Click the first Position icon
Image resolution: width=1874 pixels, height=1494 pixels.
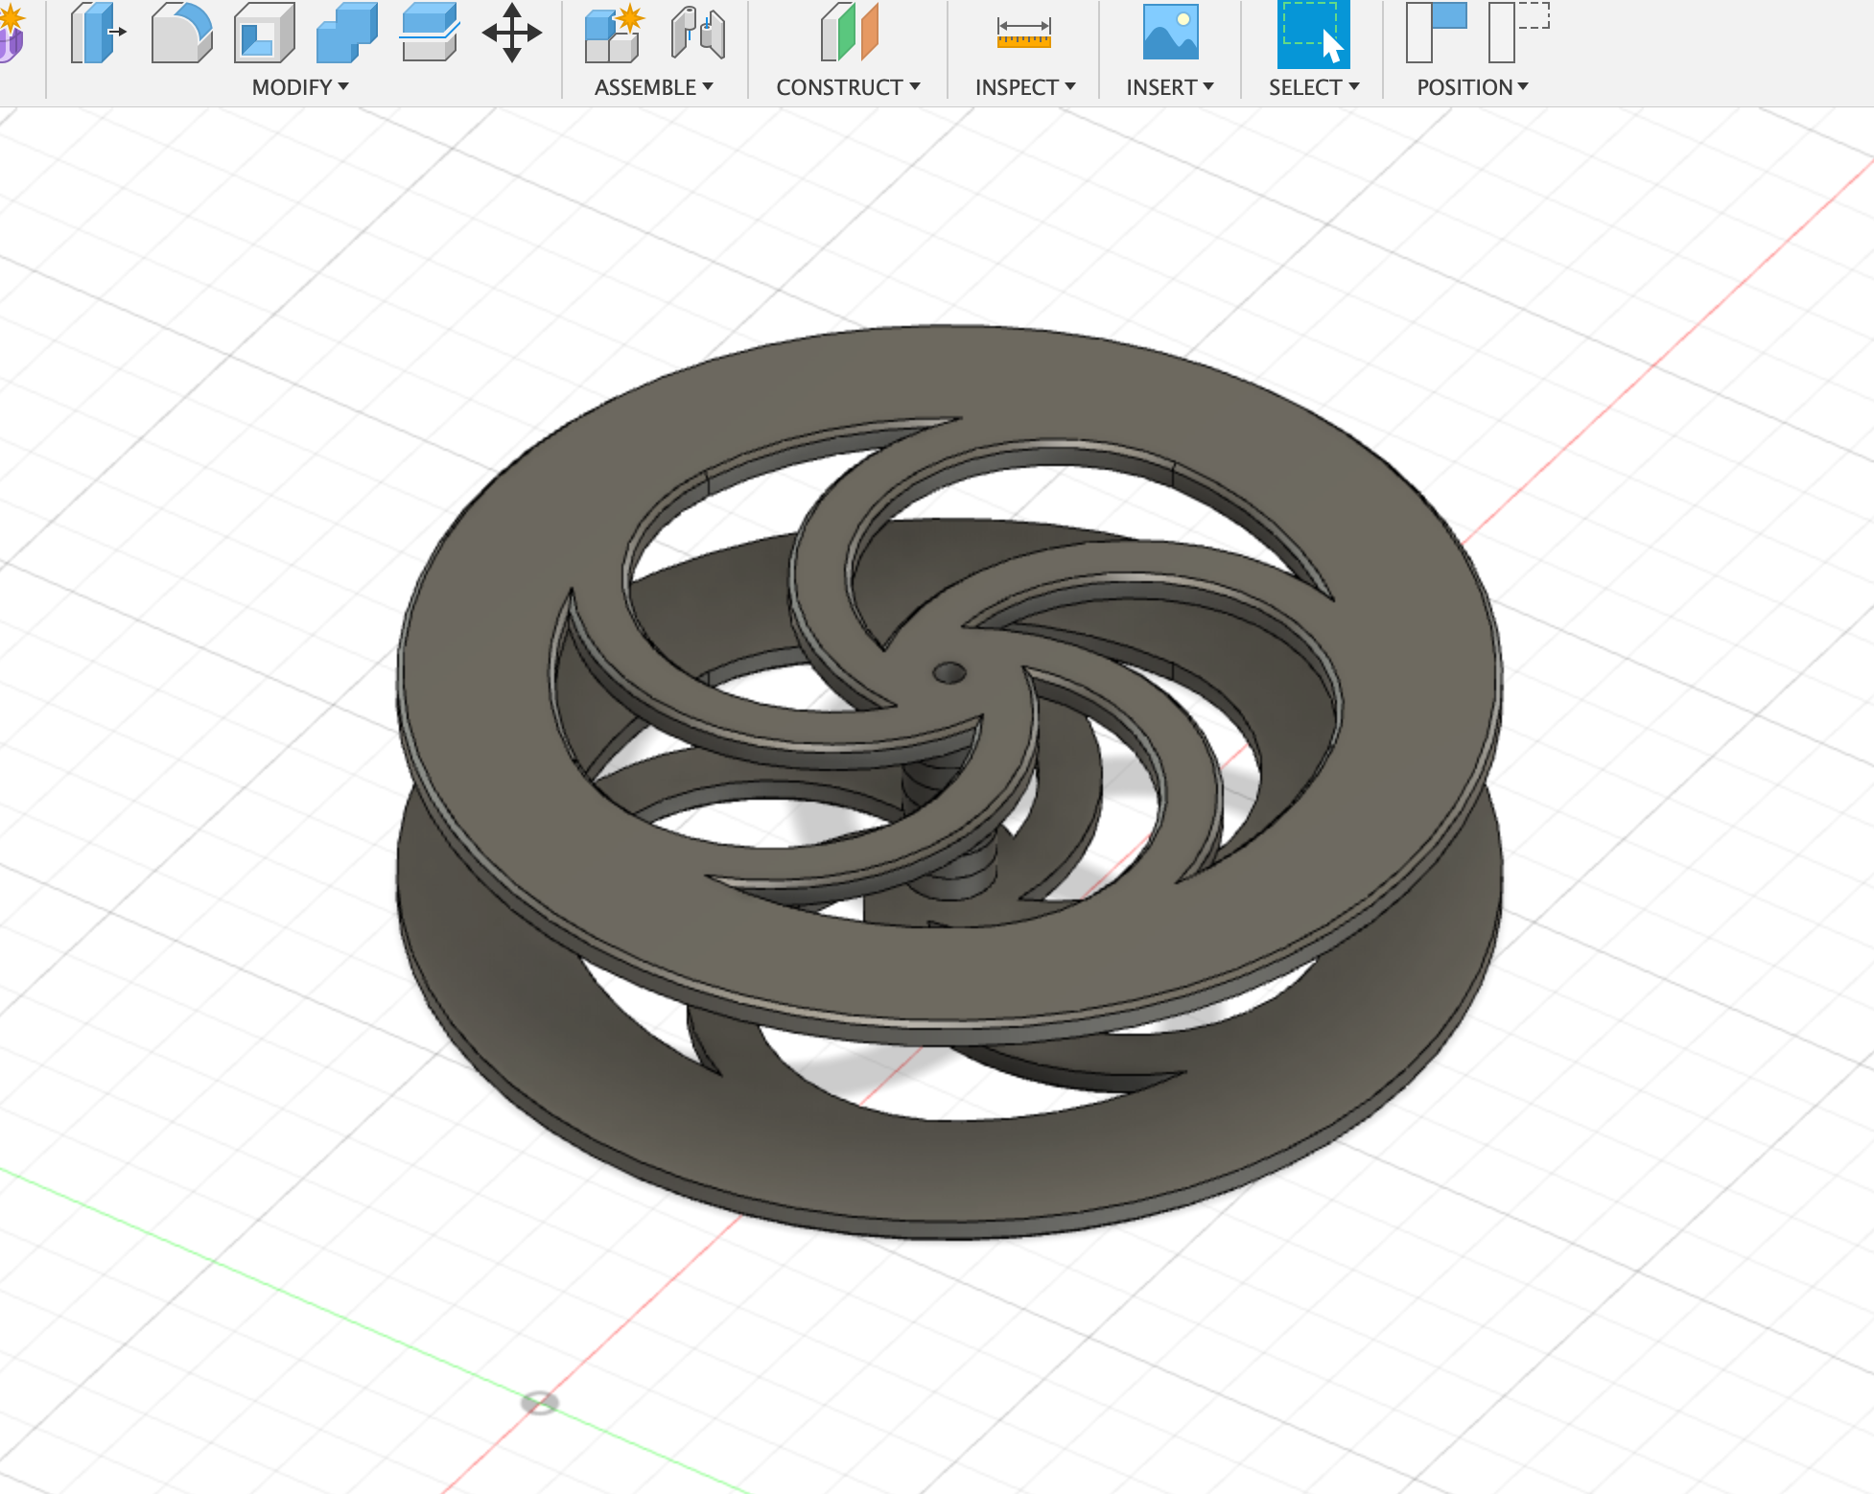(1436, 33)
